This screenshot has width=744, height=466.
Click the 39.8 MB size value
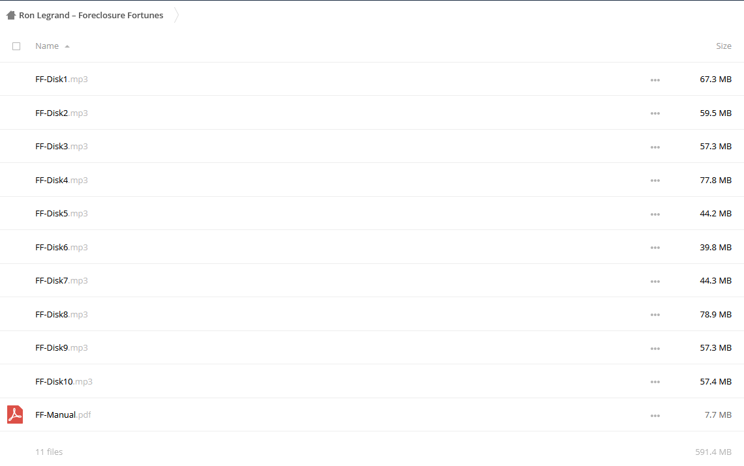click(715, 247)
